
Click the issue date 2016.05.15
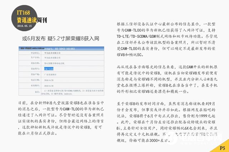tap(24, 26)
